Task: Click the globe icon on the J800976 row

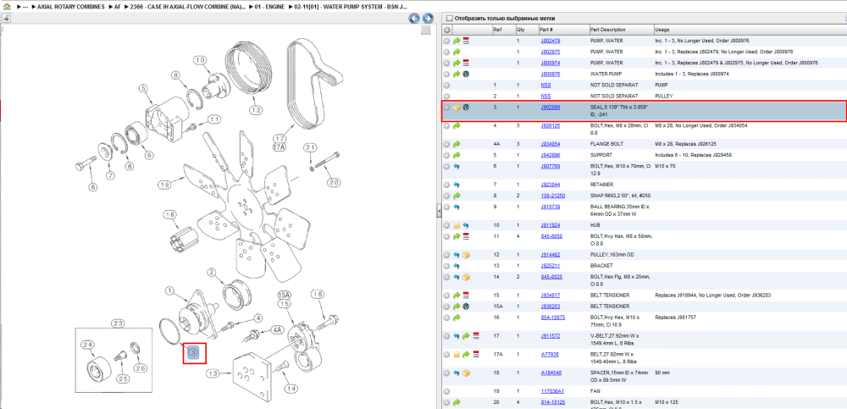Action: (466, 74)
